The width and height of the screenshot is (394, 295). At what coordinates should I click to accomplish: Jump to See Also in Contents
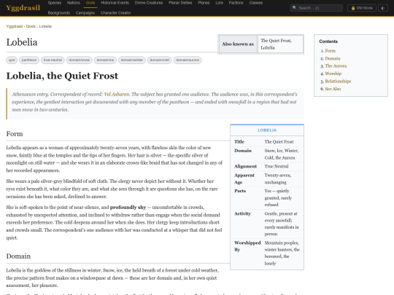pyautogui.click(x=333, y=89)
